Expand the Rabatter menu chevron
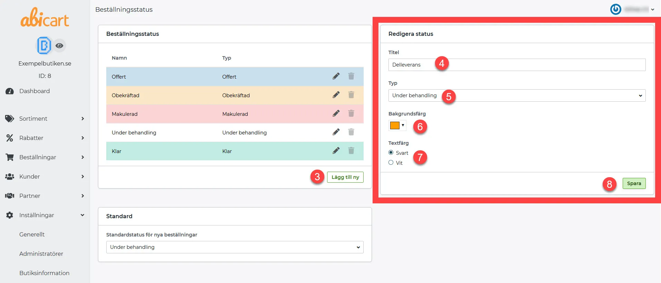The height and width of the screenshot is (283, 661). click(82, 138)
